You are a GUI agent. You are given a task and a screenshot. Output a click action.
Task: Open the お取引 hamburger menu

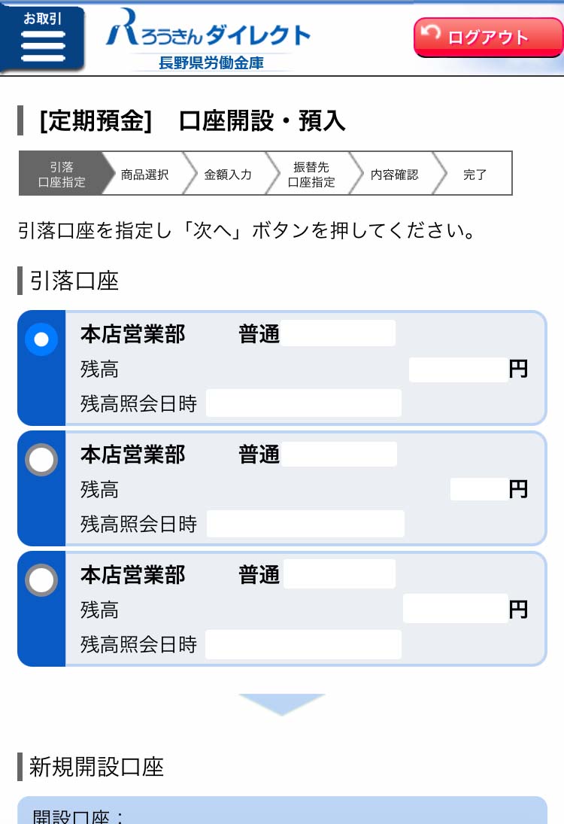(x=42, y=39)
